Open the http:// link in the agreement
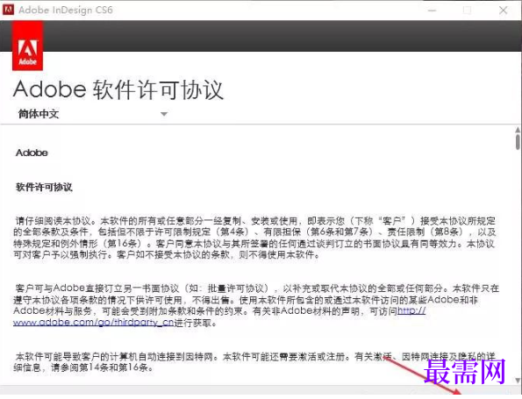The image size is (522, 399). point(411,311)
